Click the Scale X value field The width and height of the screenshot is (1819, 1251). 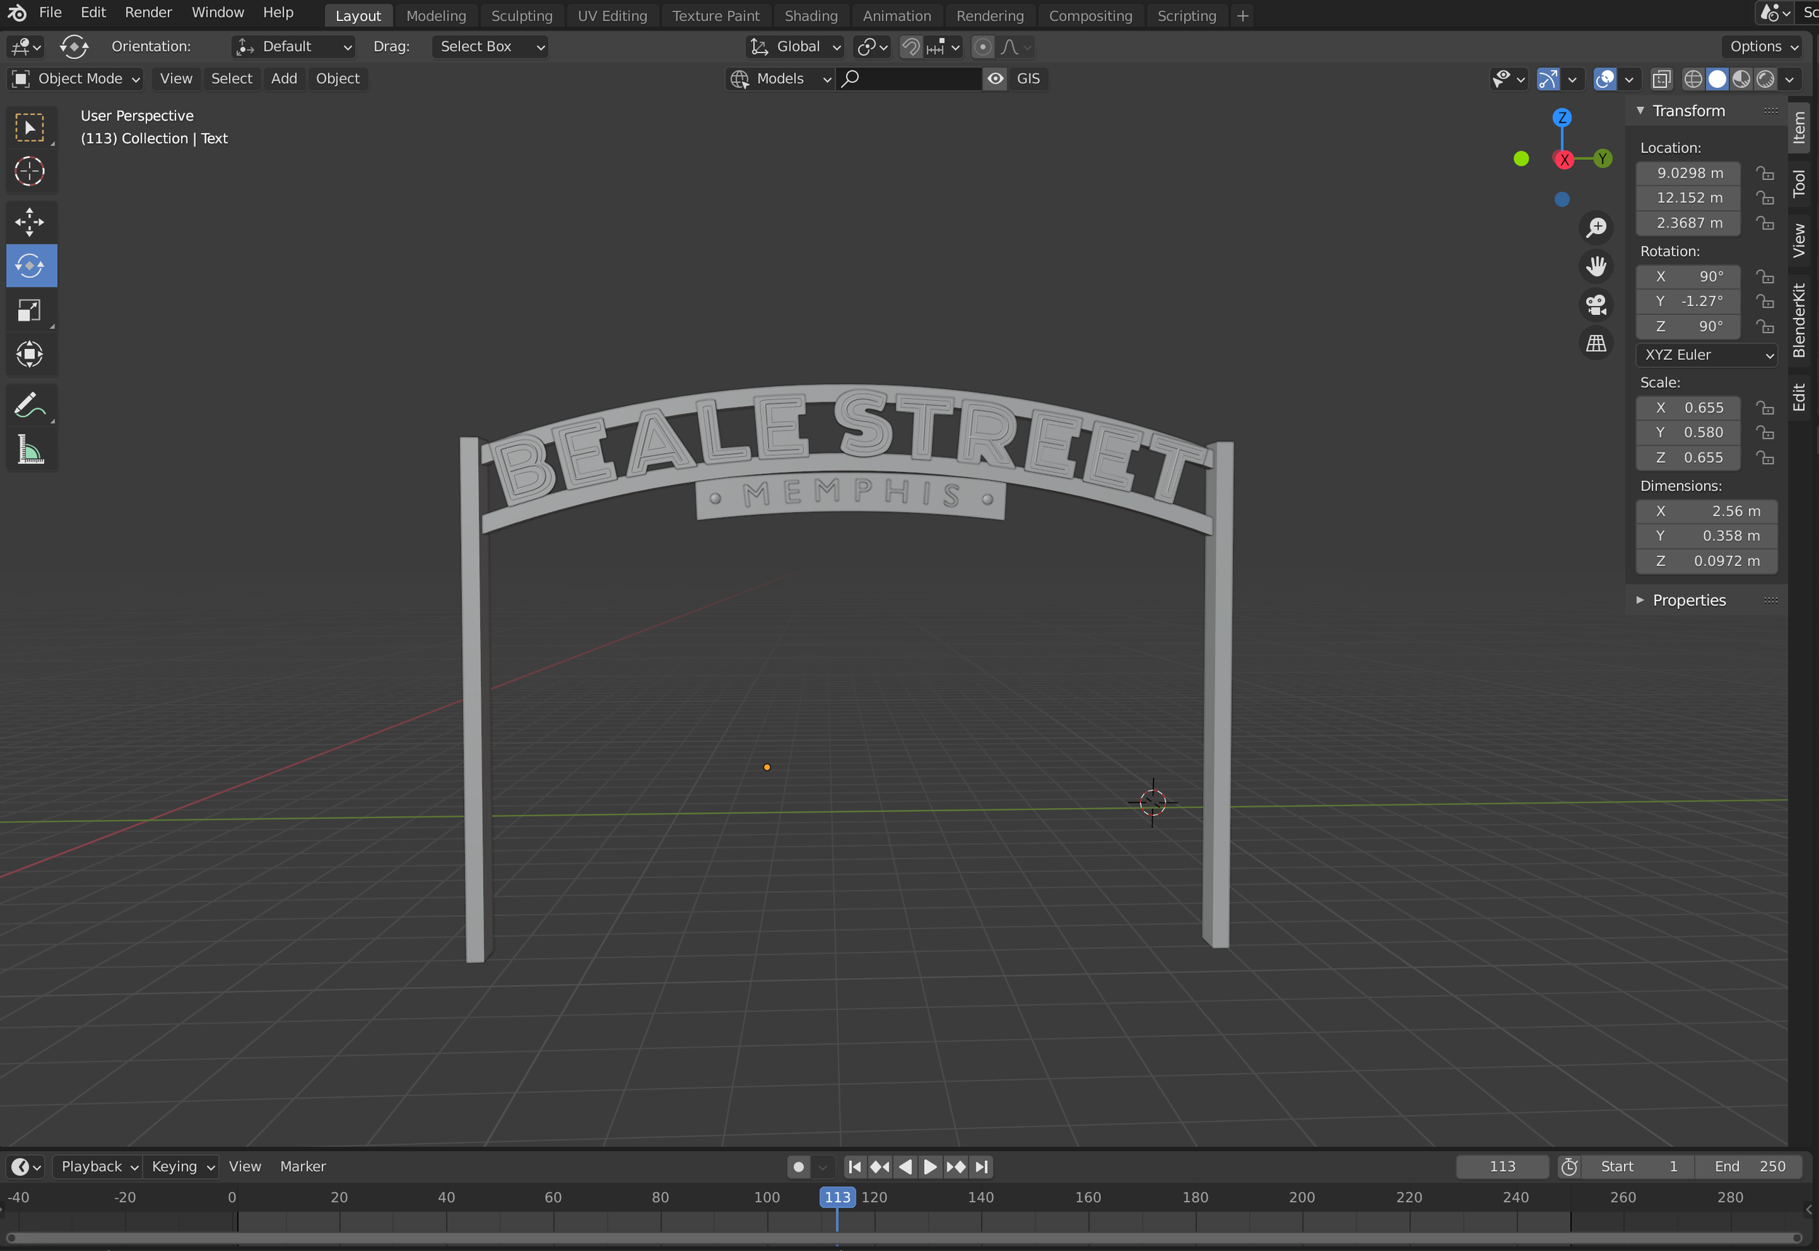(x=1689, y=407)
